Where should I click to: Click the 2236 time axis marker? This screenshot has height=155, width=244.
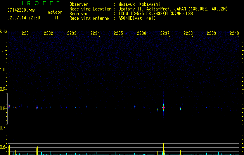tap(142, 33)
